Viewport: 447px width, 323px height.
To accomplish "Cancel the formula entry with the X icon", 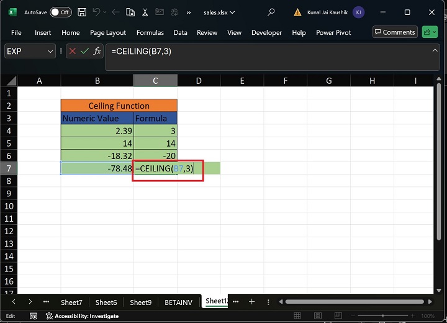I will [x=73, y=51].
